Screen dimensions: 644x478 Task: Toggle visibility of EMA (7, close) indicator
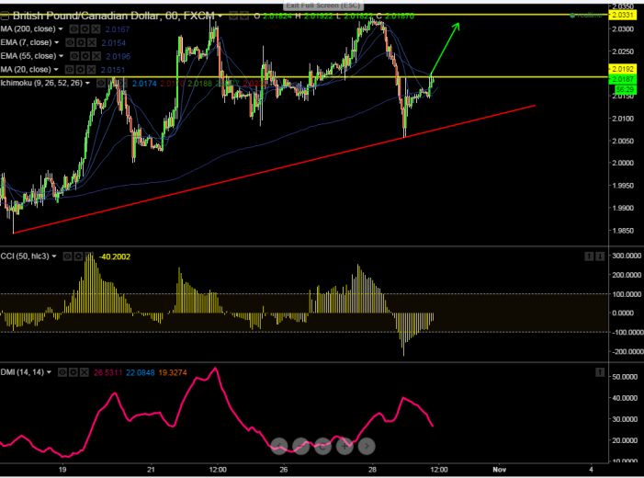(70, 42)
